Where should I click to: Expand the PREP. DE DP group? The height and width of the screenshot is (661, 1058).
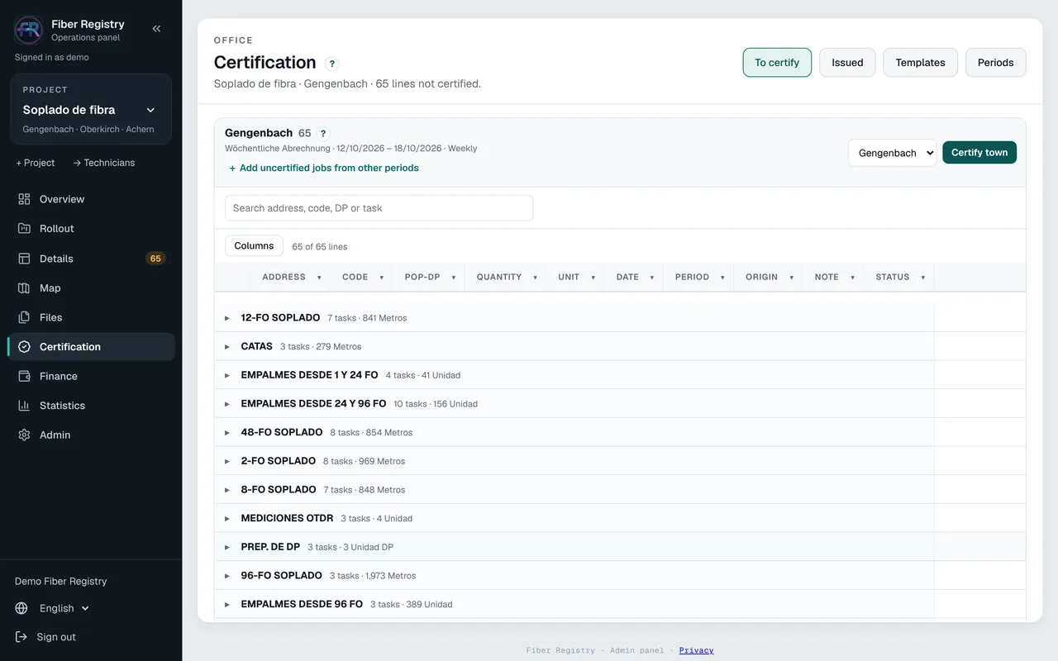coord(227,547)
